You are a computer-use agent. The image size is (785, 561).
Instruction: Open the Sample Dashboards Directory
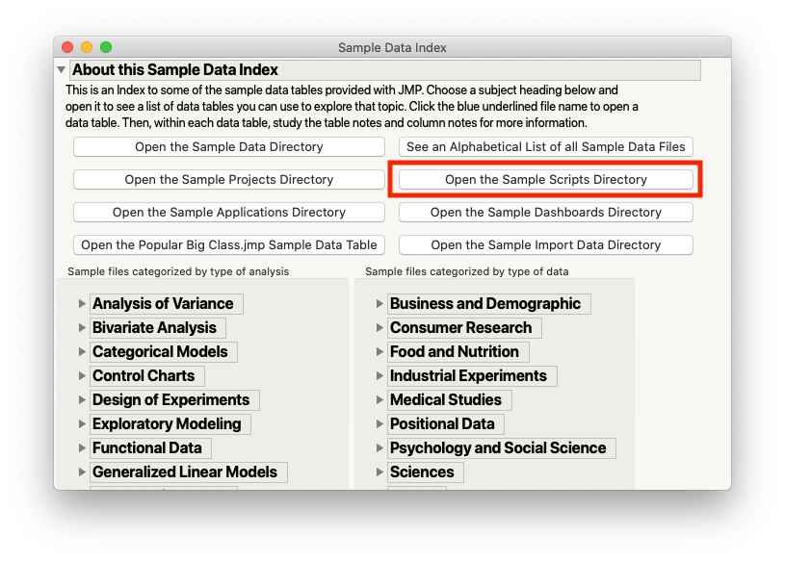545,213
